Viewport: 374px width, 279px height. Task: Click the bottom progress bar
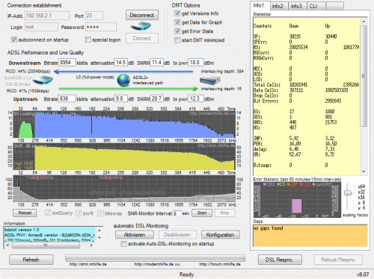point(155,258)
